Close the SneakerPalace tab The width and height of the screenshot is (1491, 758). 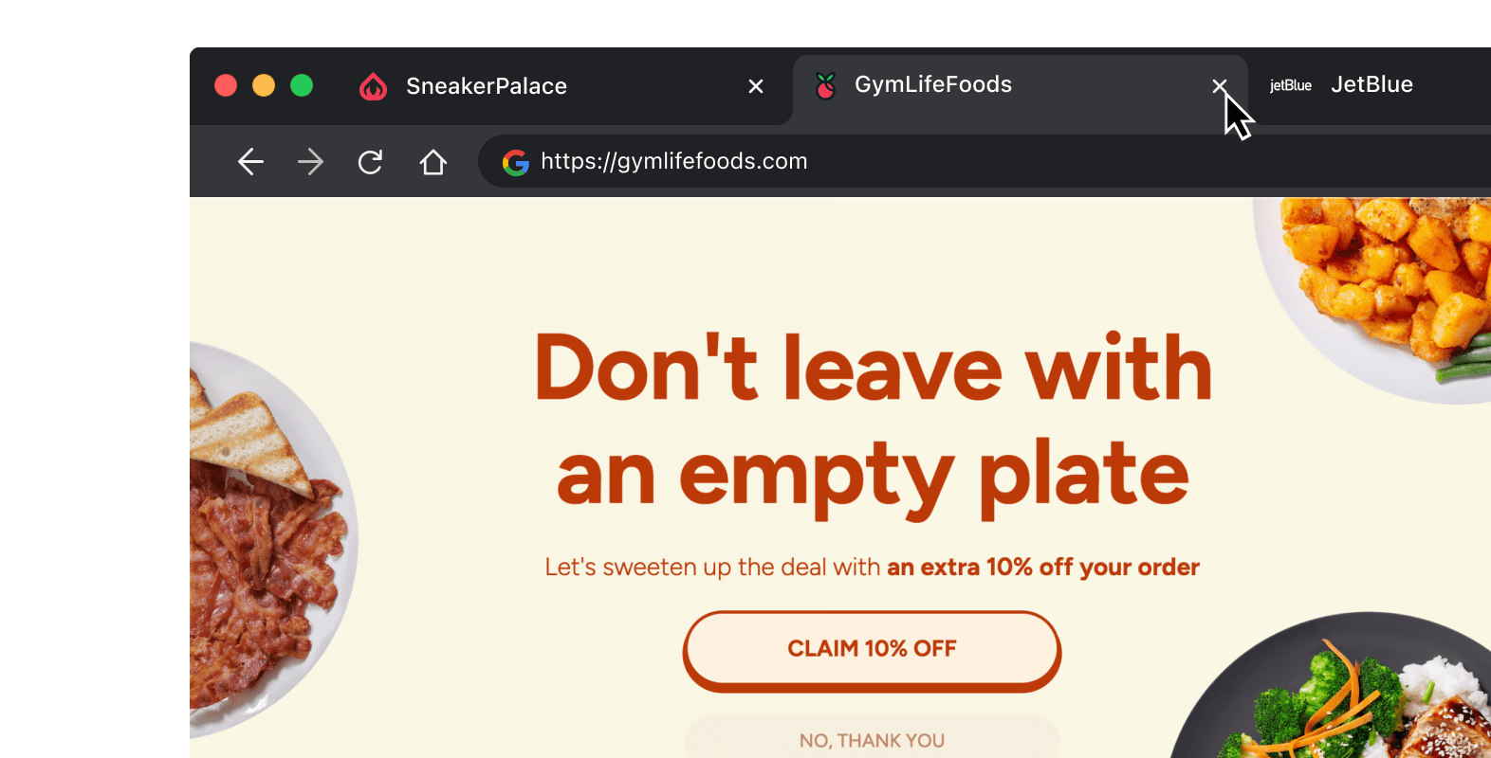pos(755,85)
